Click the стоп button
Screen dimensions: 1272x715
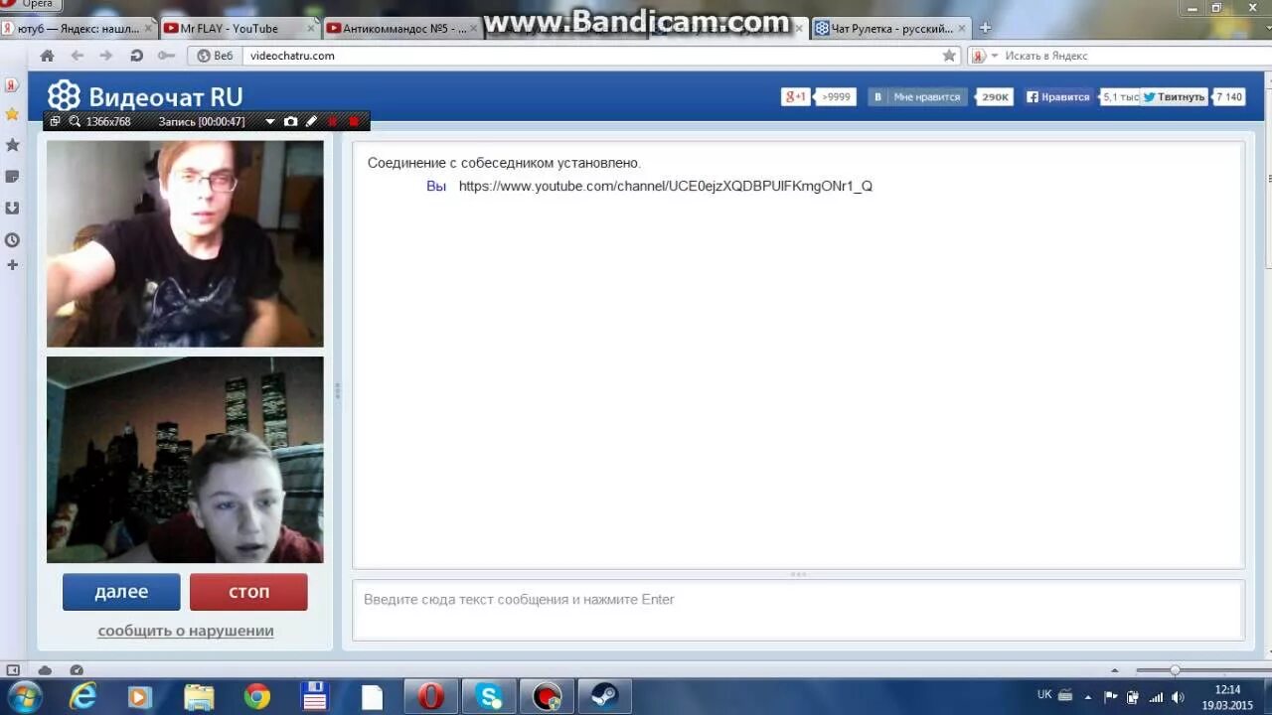coord(248,592)
